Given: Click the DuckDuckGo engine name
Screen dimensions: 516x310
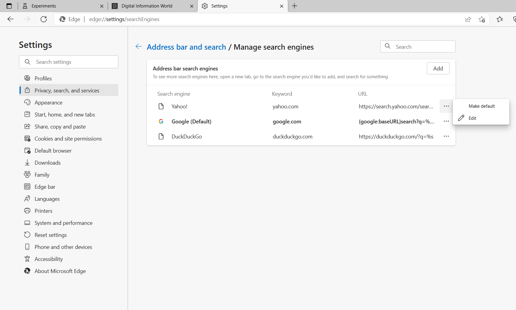Looking at the screenshot, I should pyautogui.click(x=187, y=136).
